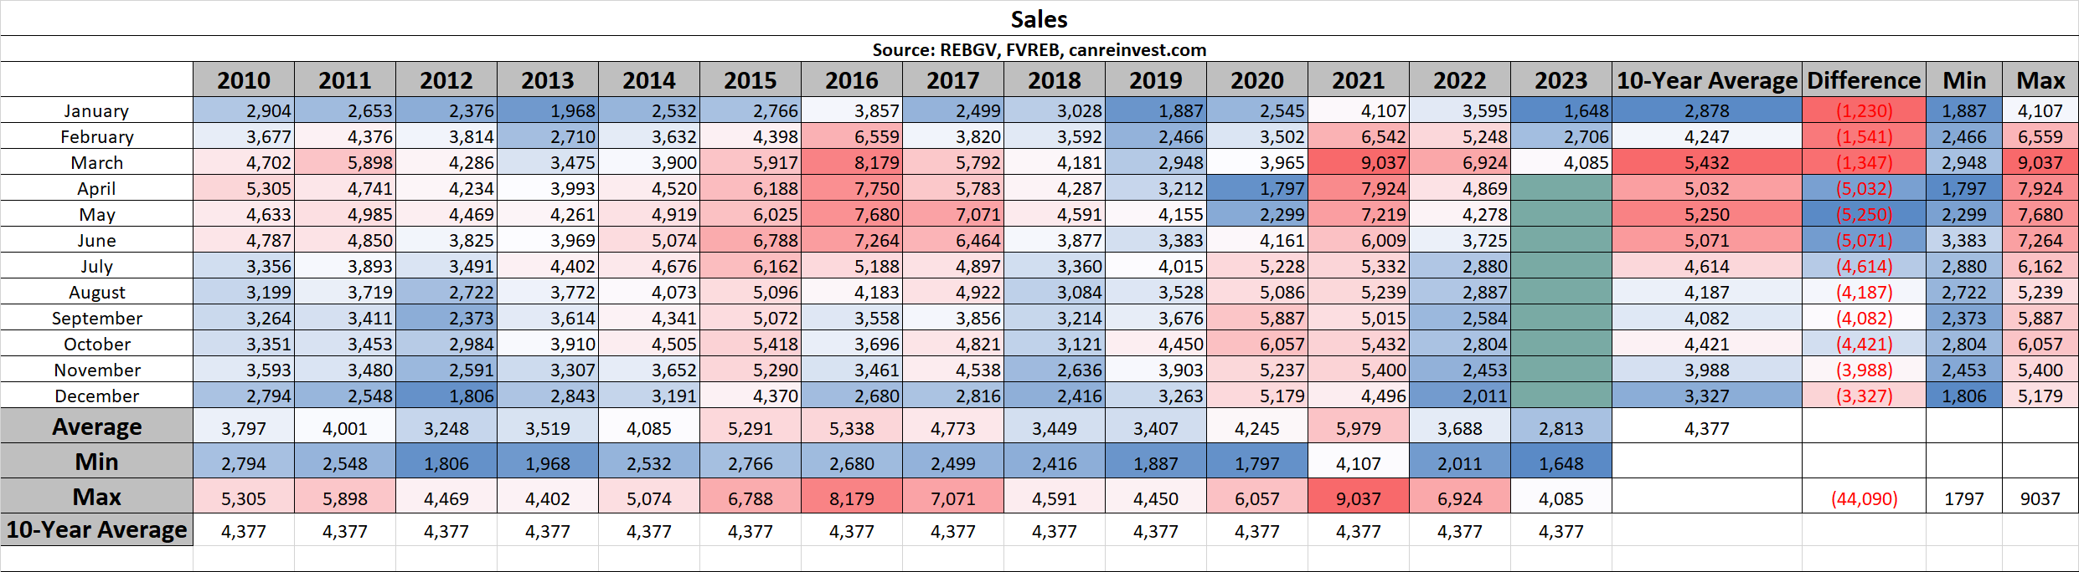Screen dimensions: 2079x572
Task: Click the 2021 Average cell showing 5,979
Action: tap(1358, 428)
